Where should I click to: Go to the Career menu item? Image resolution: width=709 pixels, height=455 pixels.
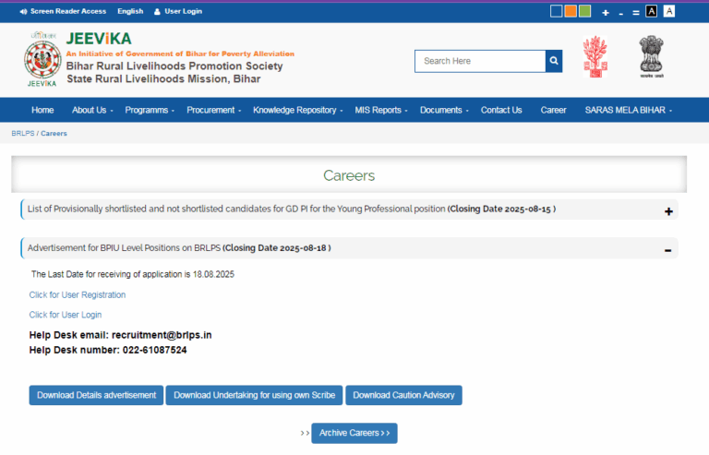[553, 110]
